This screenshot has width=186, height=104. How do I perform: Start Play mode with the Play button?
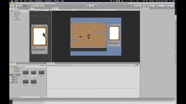click(x=88, y=6)
